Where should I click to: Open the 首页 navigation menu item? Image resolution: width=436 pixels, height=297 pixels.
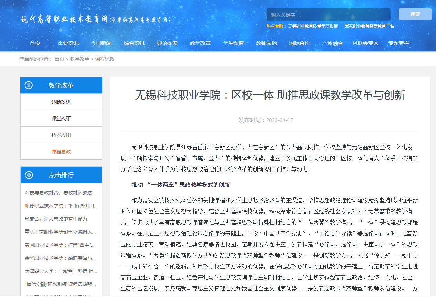click(35, 43)
